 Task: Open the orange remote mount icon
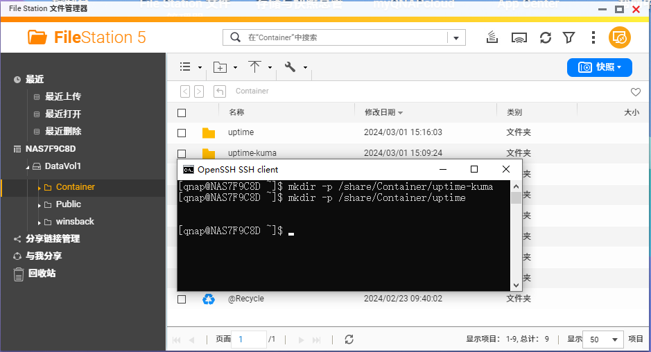(619, 38)
